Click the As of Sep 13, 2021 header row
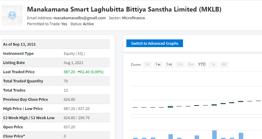The image size is (262, 139). coord(56,44)
